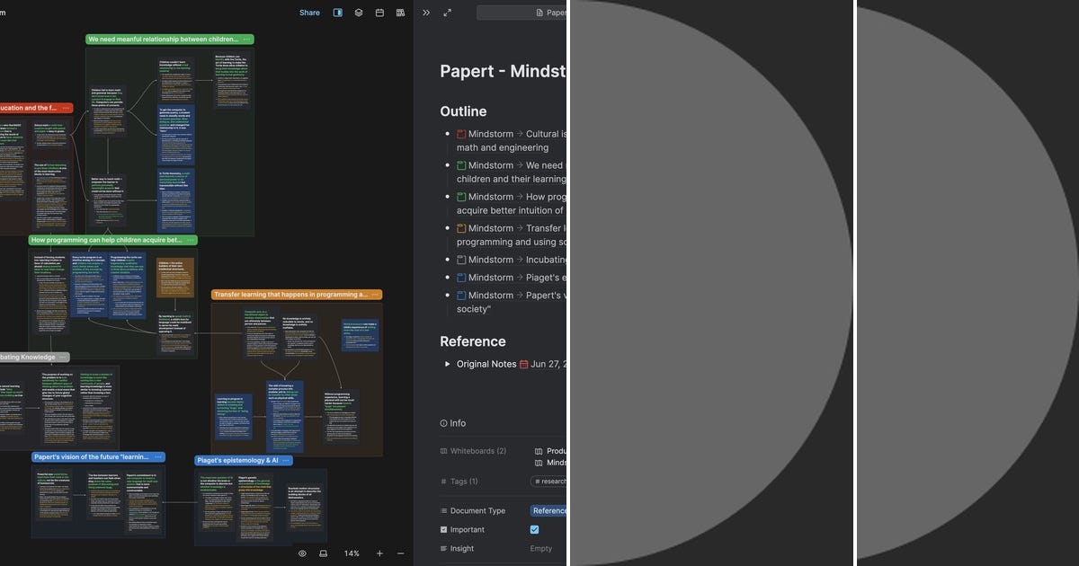
Task: Open the options menu on the 'Piaget's epistemology & AI' group
Action: pos(285,460)
